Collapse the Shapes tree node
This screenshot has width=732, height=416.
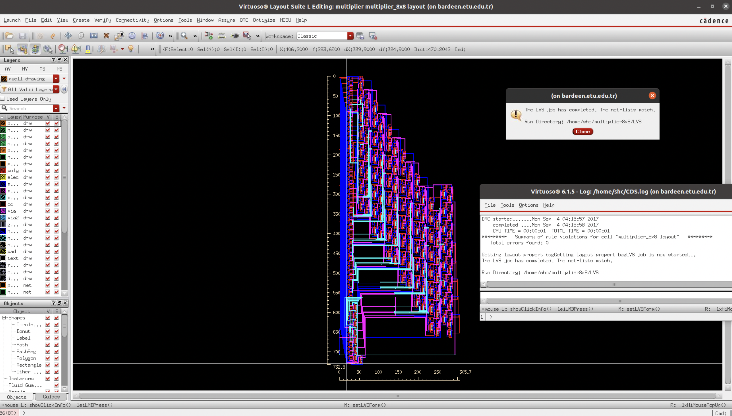[4, 318]
